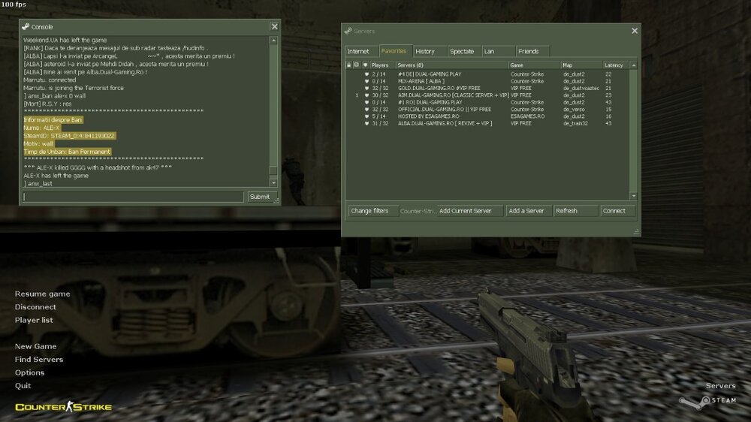751x422 pixels.
Task: Close the Console window
Action: point(274,26)
